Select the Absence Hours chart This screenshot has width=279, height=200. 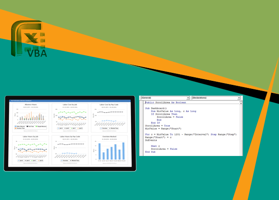[31, 118]
